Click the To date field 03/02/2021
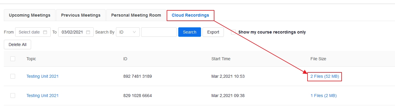 (x=76, y=32)
